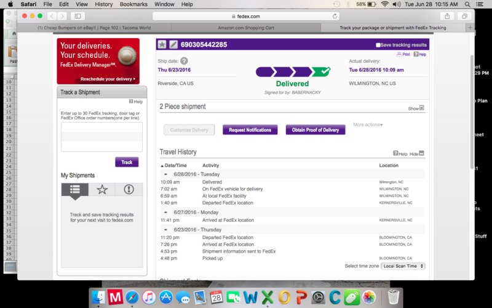This screenshot has height=308, width=492.
Task: Expand the More actions menu
Action: click(x=368, y=125)
